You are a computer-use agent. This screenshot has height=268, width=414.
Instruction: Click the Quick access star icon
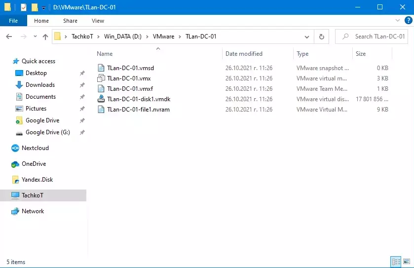16,61
